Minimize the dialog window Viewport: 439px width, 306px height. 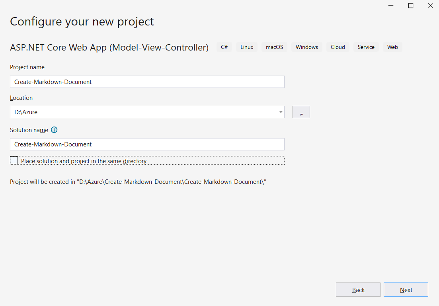pyautogui.click(x=391, y=6)
